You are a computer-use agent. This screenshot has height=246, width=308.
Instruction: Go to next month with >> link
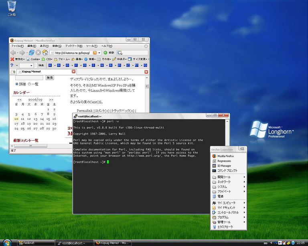pos(51,100)
